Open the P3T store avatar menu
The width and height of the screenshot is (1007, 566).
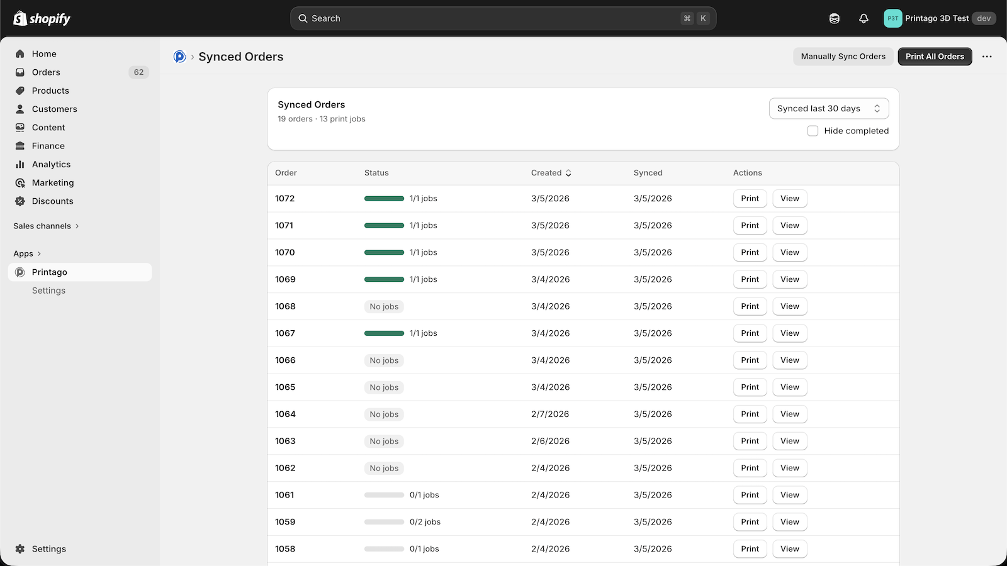[892, 18]
